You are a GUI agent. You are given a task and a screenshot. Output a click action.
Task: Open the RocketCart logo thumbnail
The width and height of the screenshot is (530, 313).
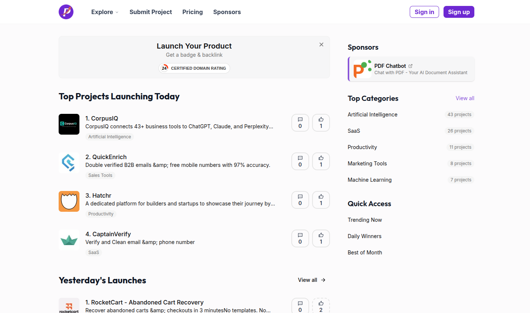coord(69,306)
